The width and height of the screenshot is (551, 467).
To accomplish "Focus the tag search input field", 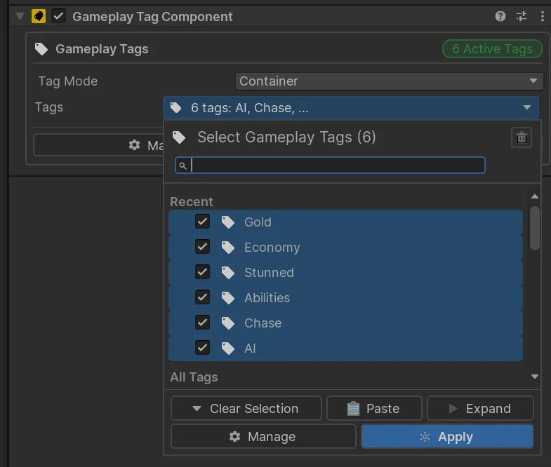I will click(x=330, y=165).
